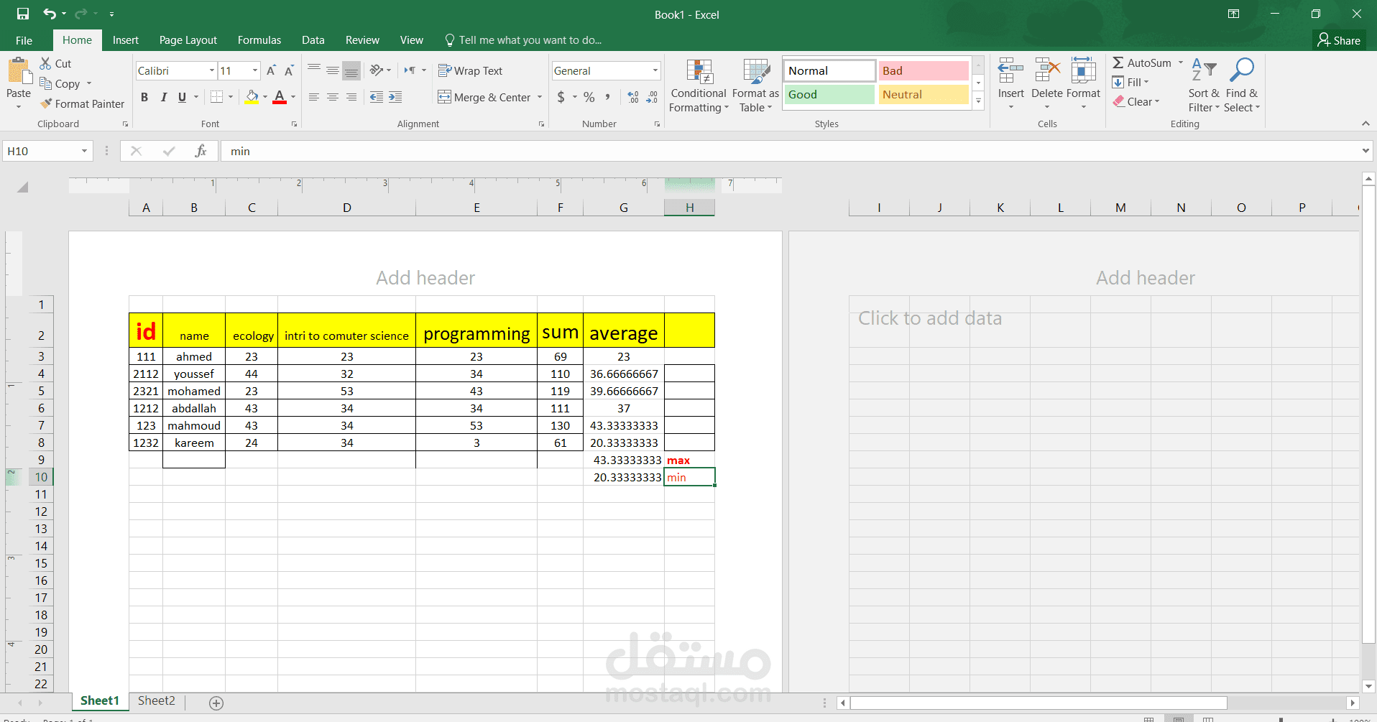The height and width of the screenshot is (722, 1377).
Task: Toggle underline formatting
Action: pos(182,97)
